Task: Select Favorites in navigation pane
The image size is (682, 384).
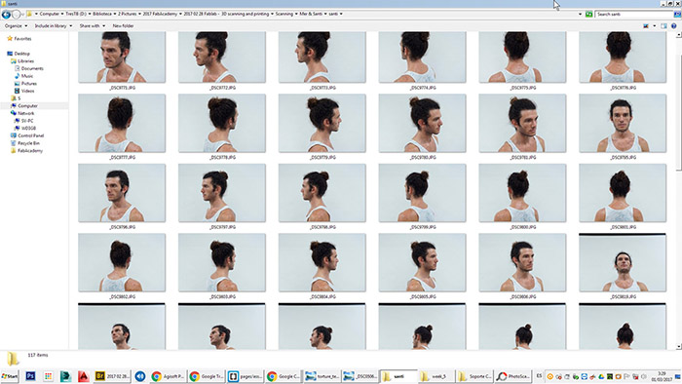Action: click(x=22, y=39)
